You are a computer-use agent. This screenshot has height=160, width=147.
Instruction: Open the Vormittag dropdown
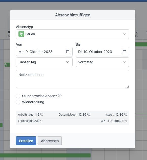(102, 62)
